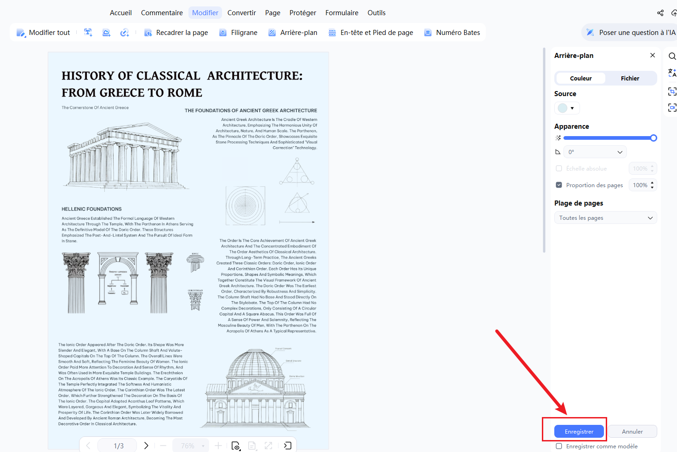Screen dimensions: 677x452
Task: Click Poser une question à l'IA button
Action: [630, 33]
